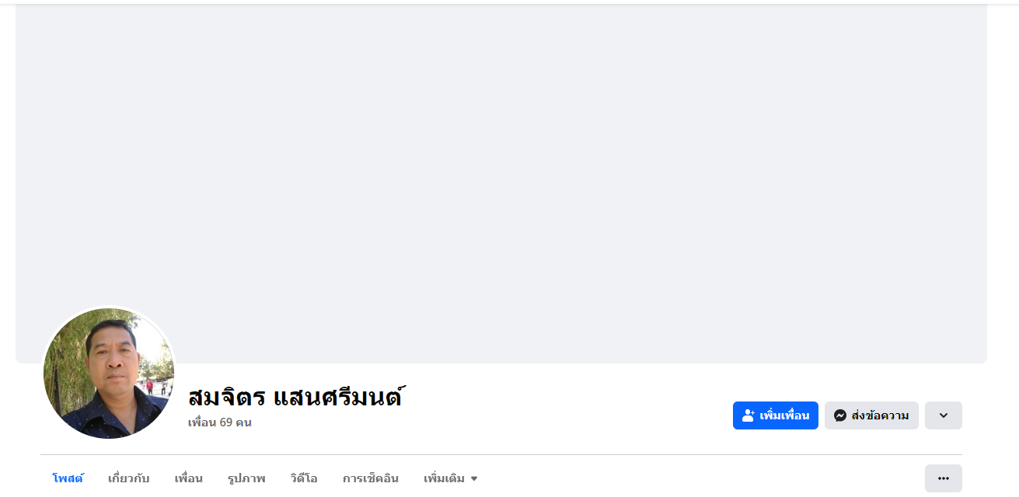The height and width of the screenshot is (497, 1019).
Task: Click the profile name สมจิตร แสนศรีมนต์
Action: [295, 397]
